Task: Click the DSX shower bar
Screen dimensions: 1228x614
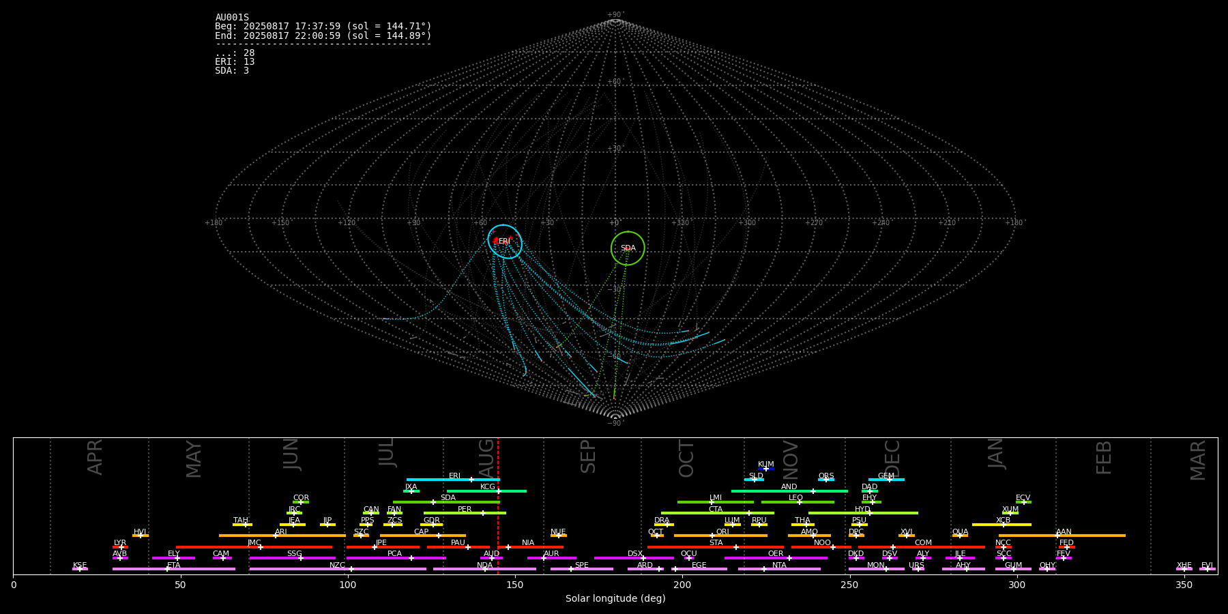Action: tap(634, 558)
